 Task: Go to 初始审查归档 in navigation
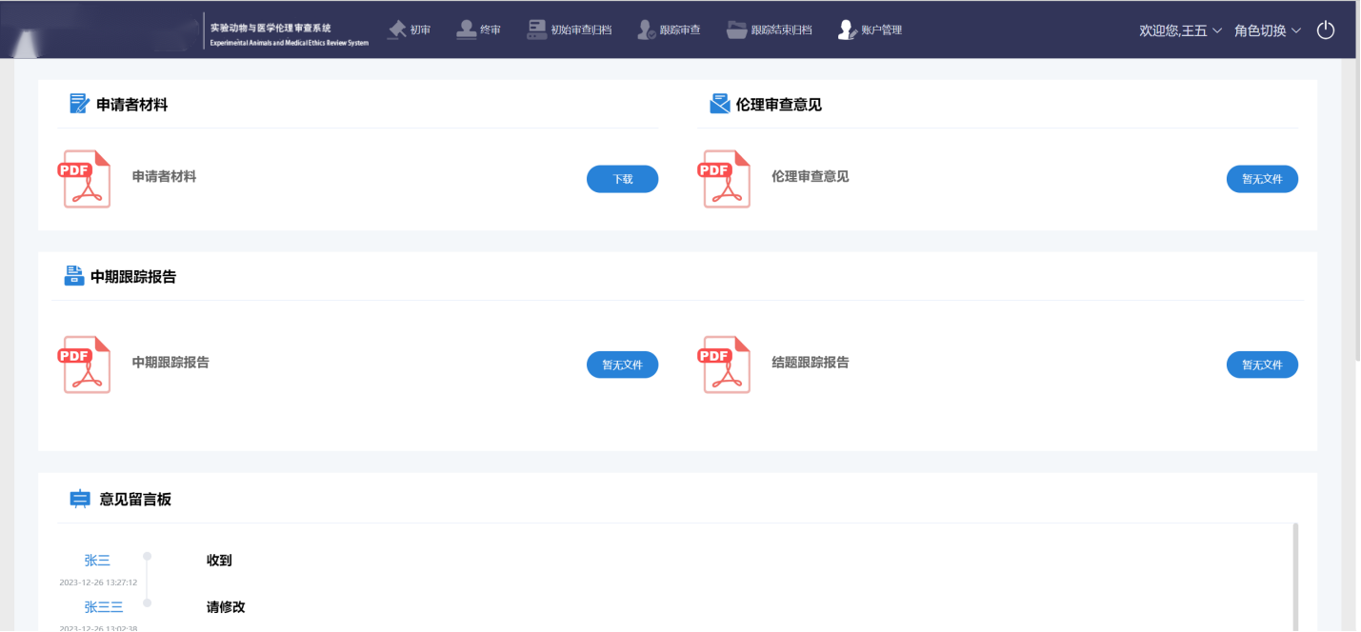570,30
